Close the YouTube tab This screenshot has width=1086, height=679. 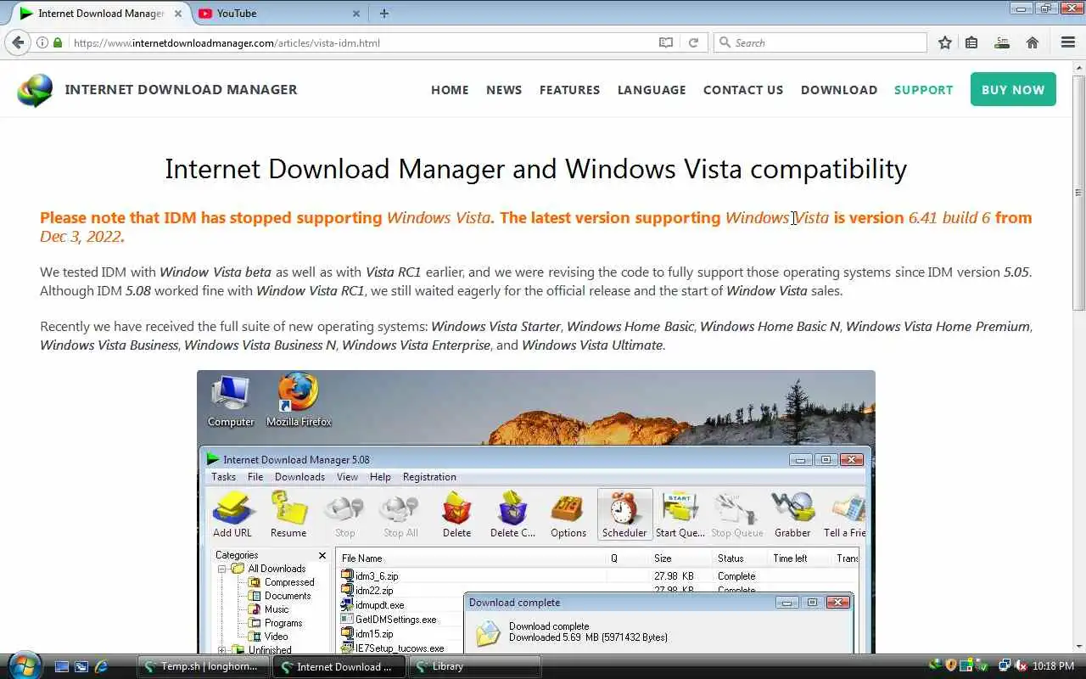tap(356, 14)
